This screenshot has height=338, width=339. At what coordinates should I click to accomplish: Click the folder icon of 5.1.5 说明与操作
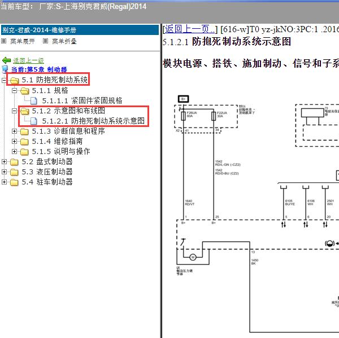point(25,152)
